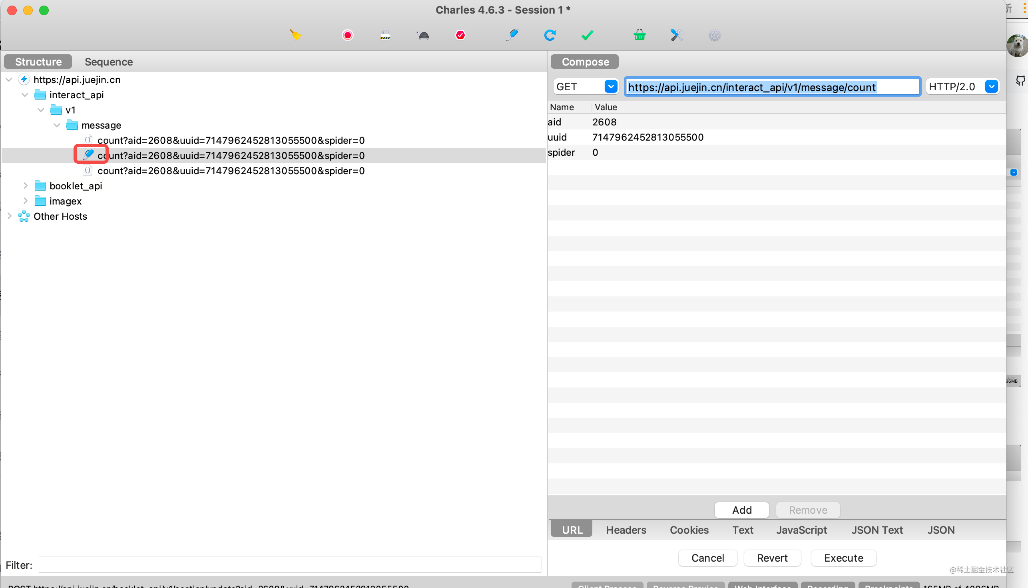
Task: Toggle throttling turtle icon
Action: [423, 35]
